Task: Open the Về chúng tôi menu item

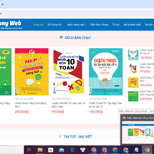Action: click(x=54, y=25)
